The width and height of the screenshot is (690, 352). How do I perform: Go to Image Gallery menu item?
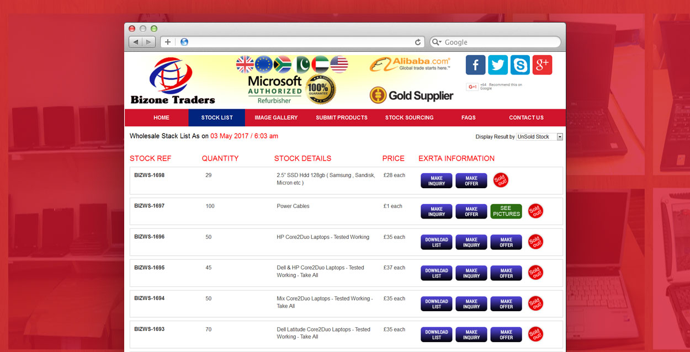click(x=276, y=118)
